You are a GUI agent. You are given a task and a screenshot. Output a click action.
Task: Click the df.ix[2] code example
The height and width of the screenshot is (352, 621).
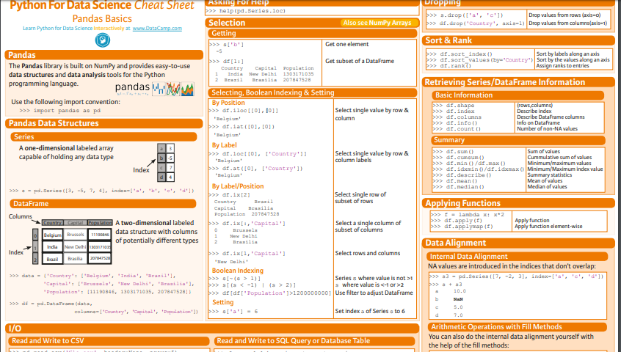[x=230, y=195]
